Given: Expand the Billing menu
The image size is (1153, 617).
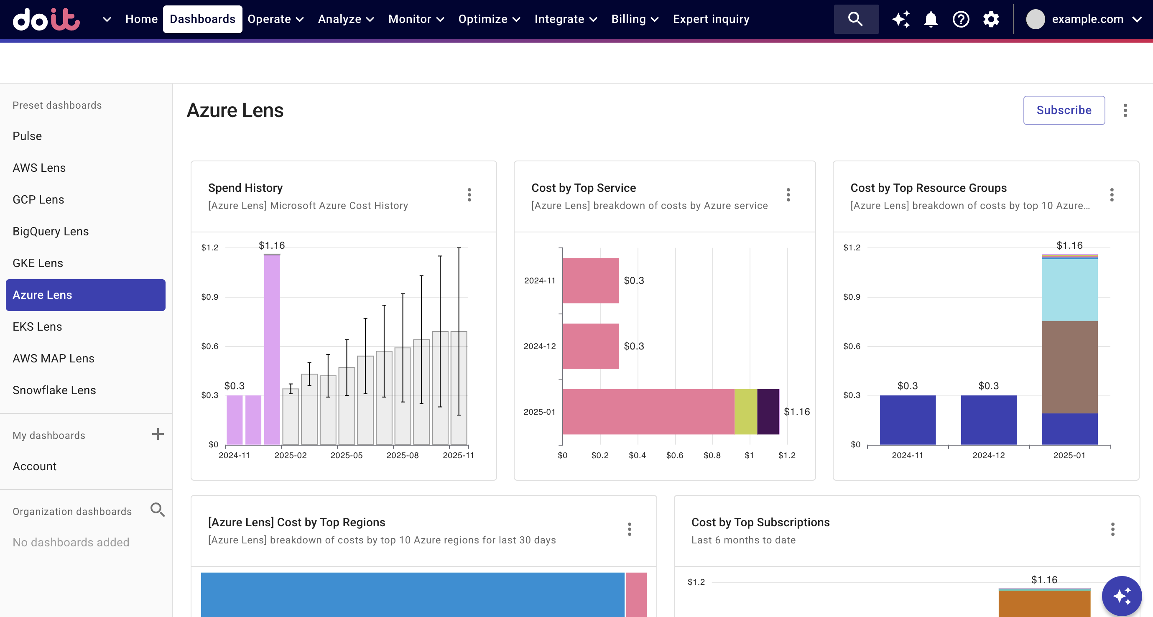Looking at the screenshot, I should pos(635,19).
